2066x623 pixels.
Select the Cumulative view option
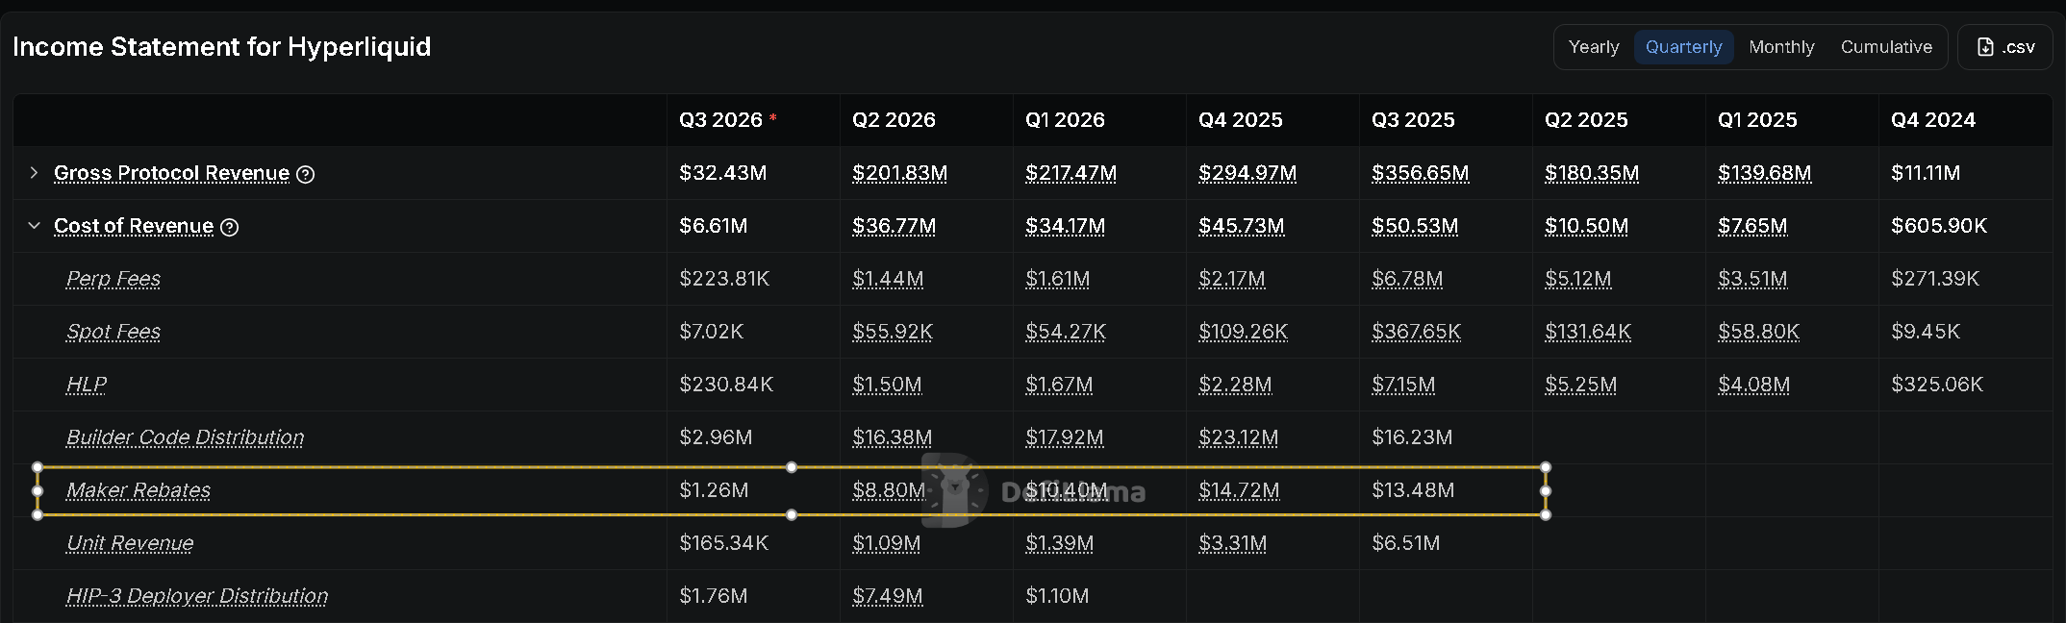click(1886, 47)
